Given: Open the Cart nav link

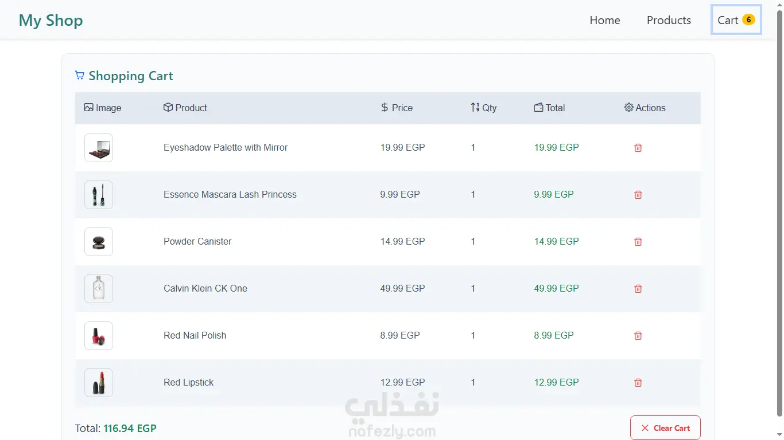Looking at the screenshot, I should (x=728, y=20).
